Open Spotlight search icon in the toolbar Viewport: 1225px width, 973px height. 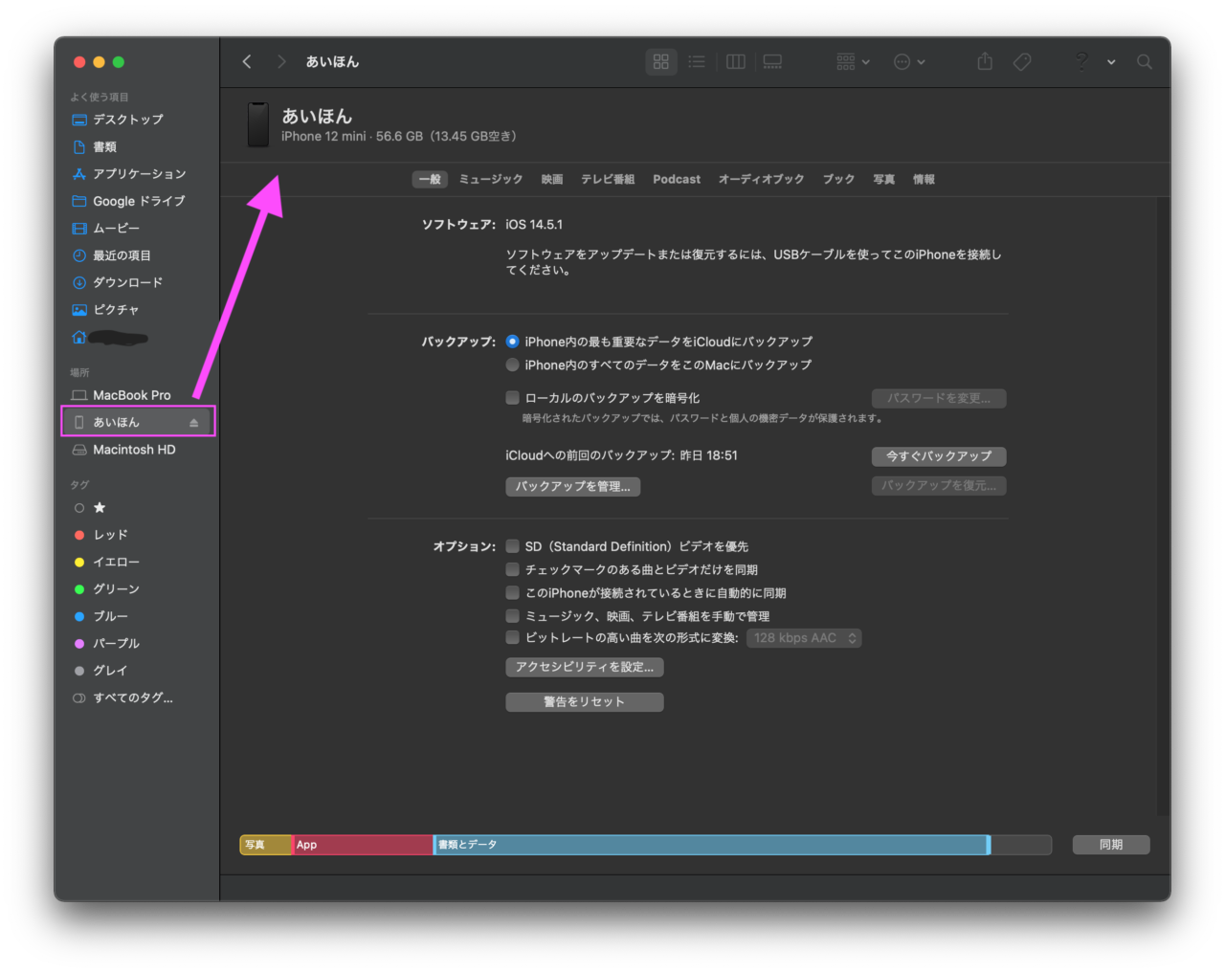click(1144, 61)
